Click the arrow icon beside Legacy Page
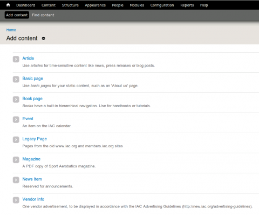The width and height of the screenshot is (259, 215). 16,140
